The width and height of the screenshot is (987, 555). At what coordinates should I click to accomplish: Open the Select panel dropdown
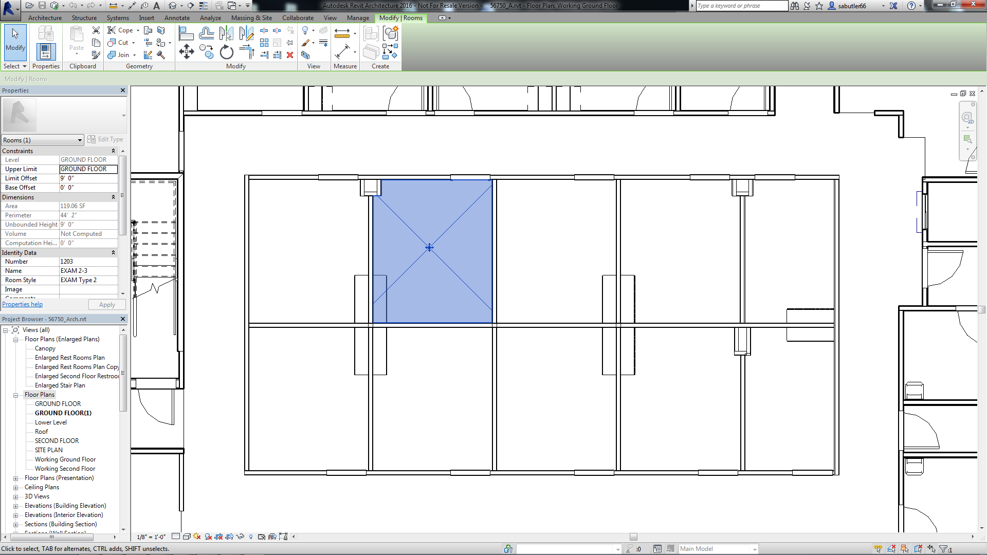click(14, 66)
